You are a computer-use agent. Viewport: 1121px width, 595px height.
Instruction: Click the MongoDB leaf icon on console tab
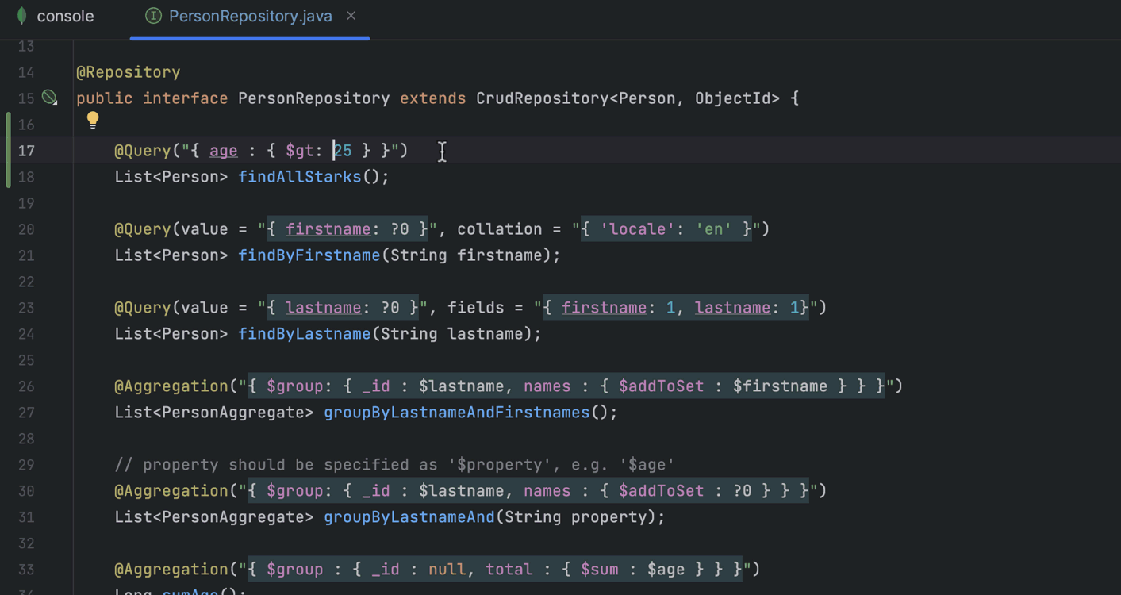pyautogui.click(x=21, y=16)
